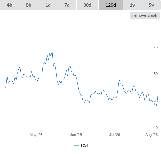This screenshot has height=154, width=161.
Task: Click the RSI peak point in mid-May
Action: coord(52,52)
